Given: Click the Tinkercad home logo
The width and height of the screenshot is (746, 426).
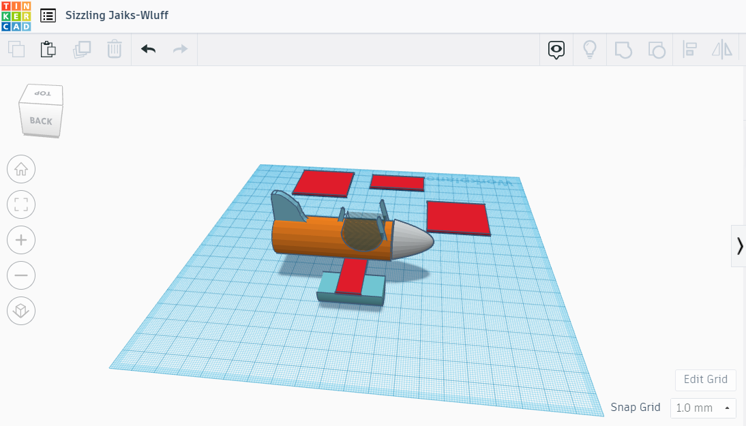Looking at the screenshot, I should coord(15,15).
